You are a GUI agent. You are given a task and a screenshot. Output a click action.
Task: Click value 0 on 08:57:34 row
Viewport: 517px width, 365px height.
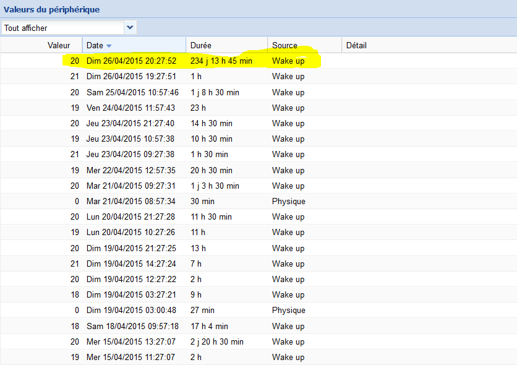click(x=77, y=202)
